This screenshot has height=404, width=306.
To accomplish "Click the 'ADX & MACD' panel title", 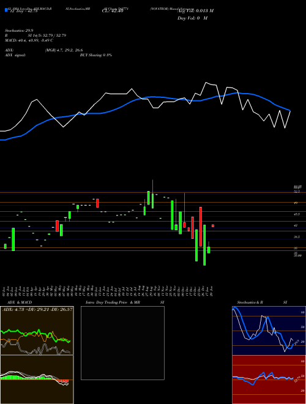I will 20,302.
